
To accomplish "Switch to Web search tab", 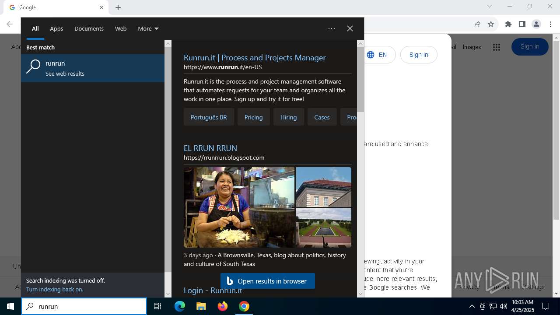I will click(121, 28).
